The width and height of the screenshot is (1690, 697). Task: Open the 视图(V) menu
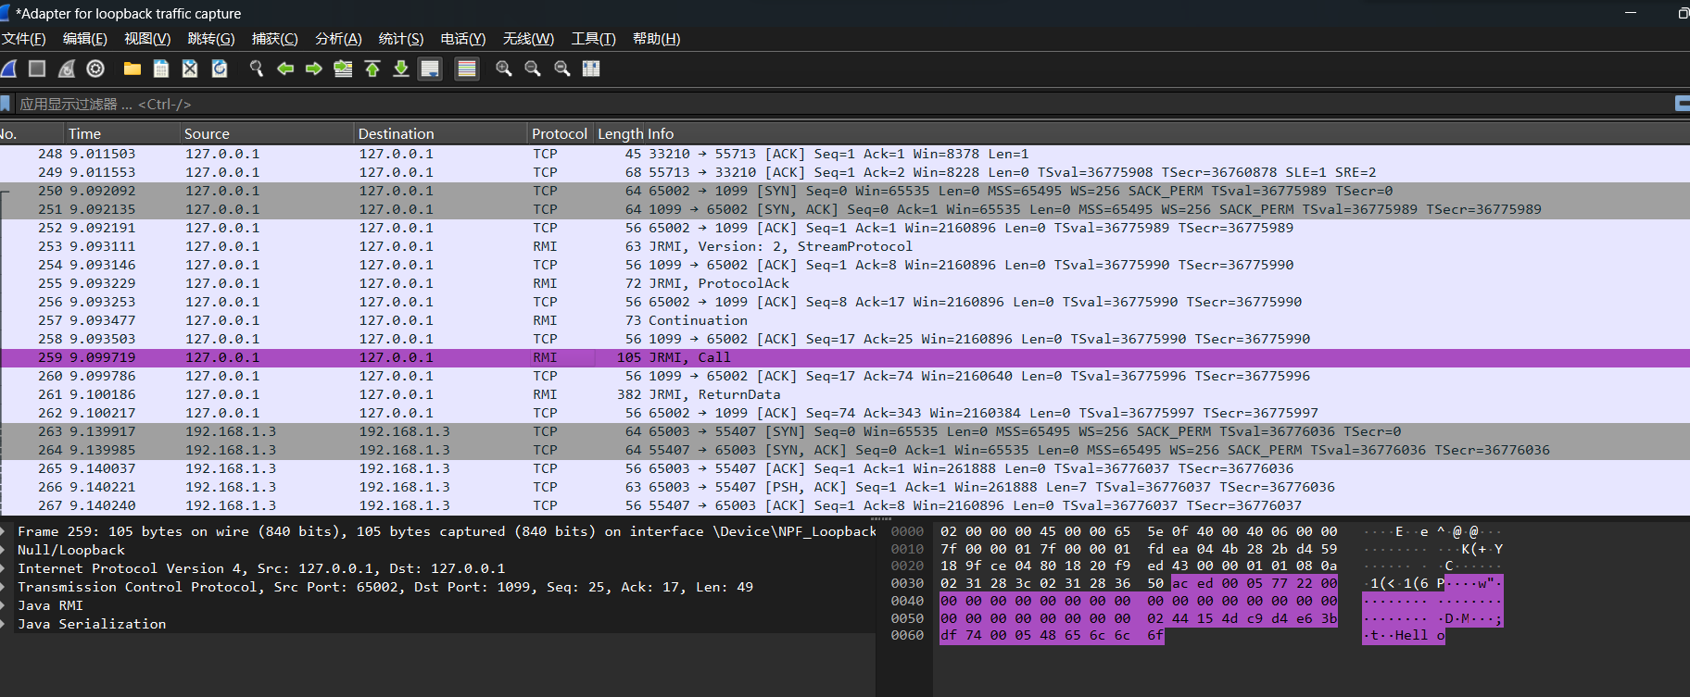147,39
